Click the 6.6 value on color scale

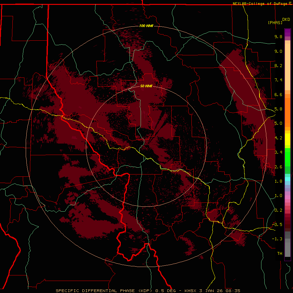pyautogui.click(x=278, y=94)
